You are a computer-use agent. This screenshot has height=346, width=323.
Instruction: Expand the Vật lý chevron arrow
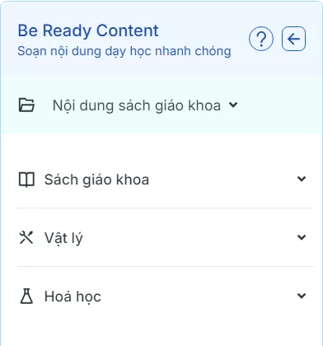point(302,237)
